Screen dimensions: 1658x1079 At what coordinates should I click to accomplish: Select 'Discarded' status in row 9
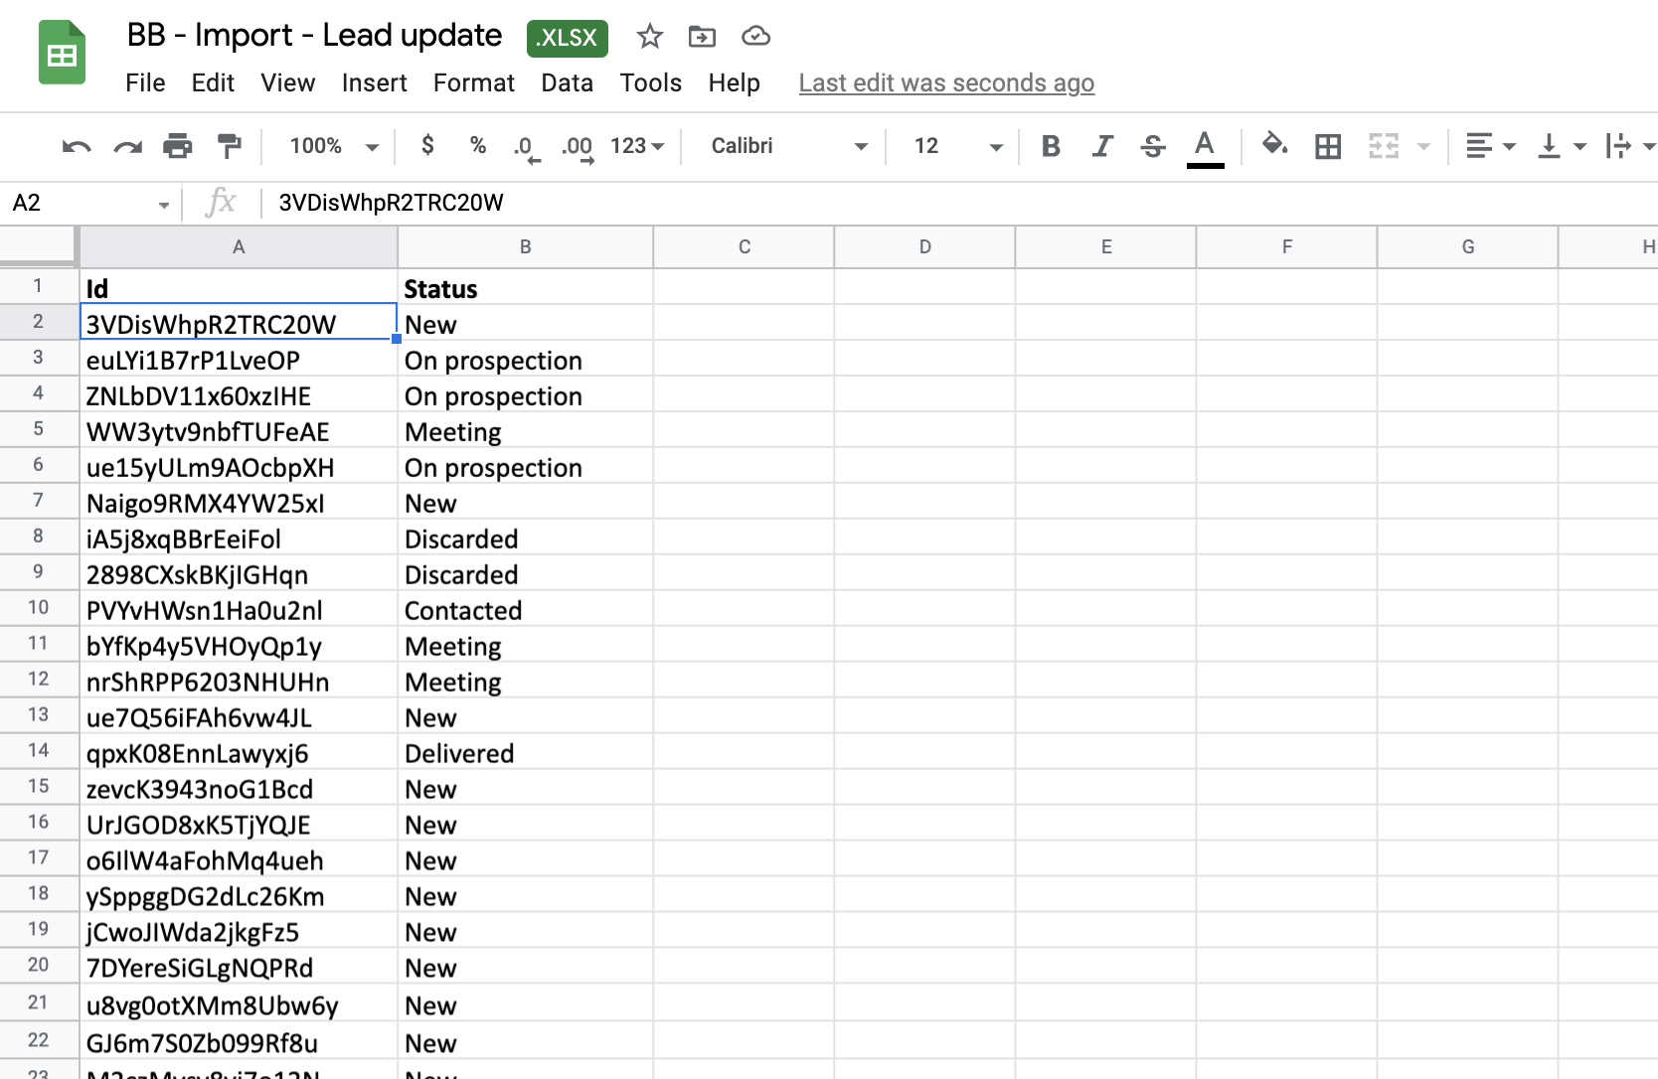[x=525, y=573]
